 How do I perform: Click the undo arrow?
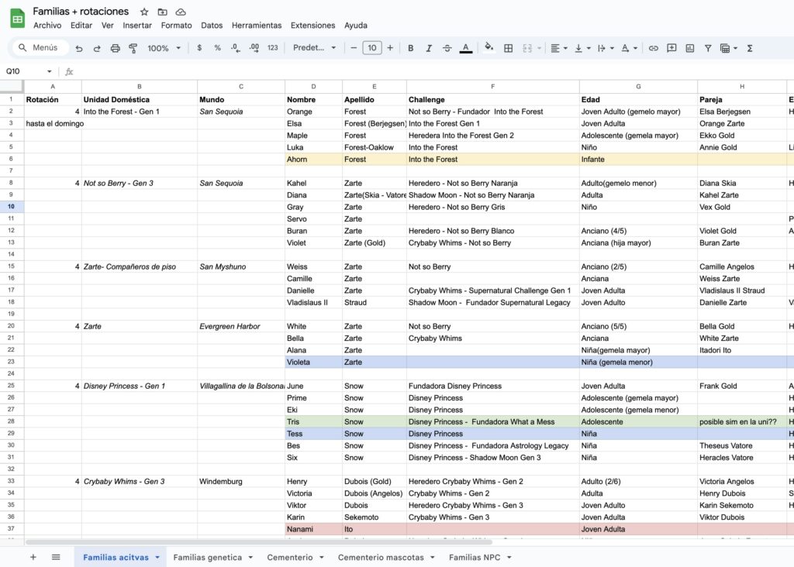coord(79,48)
